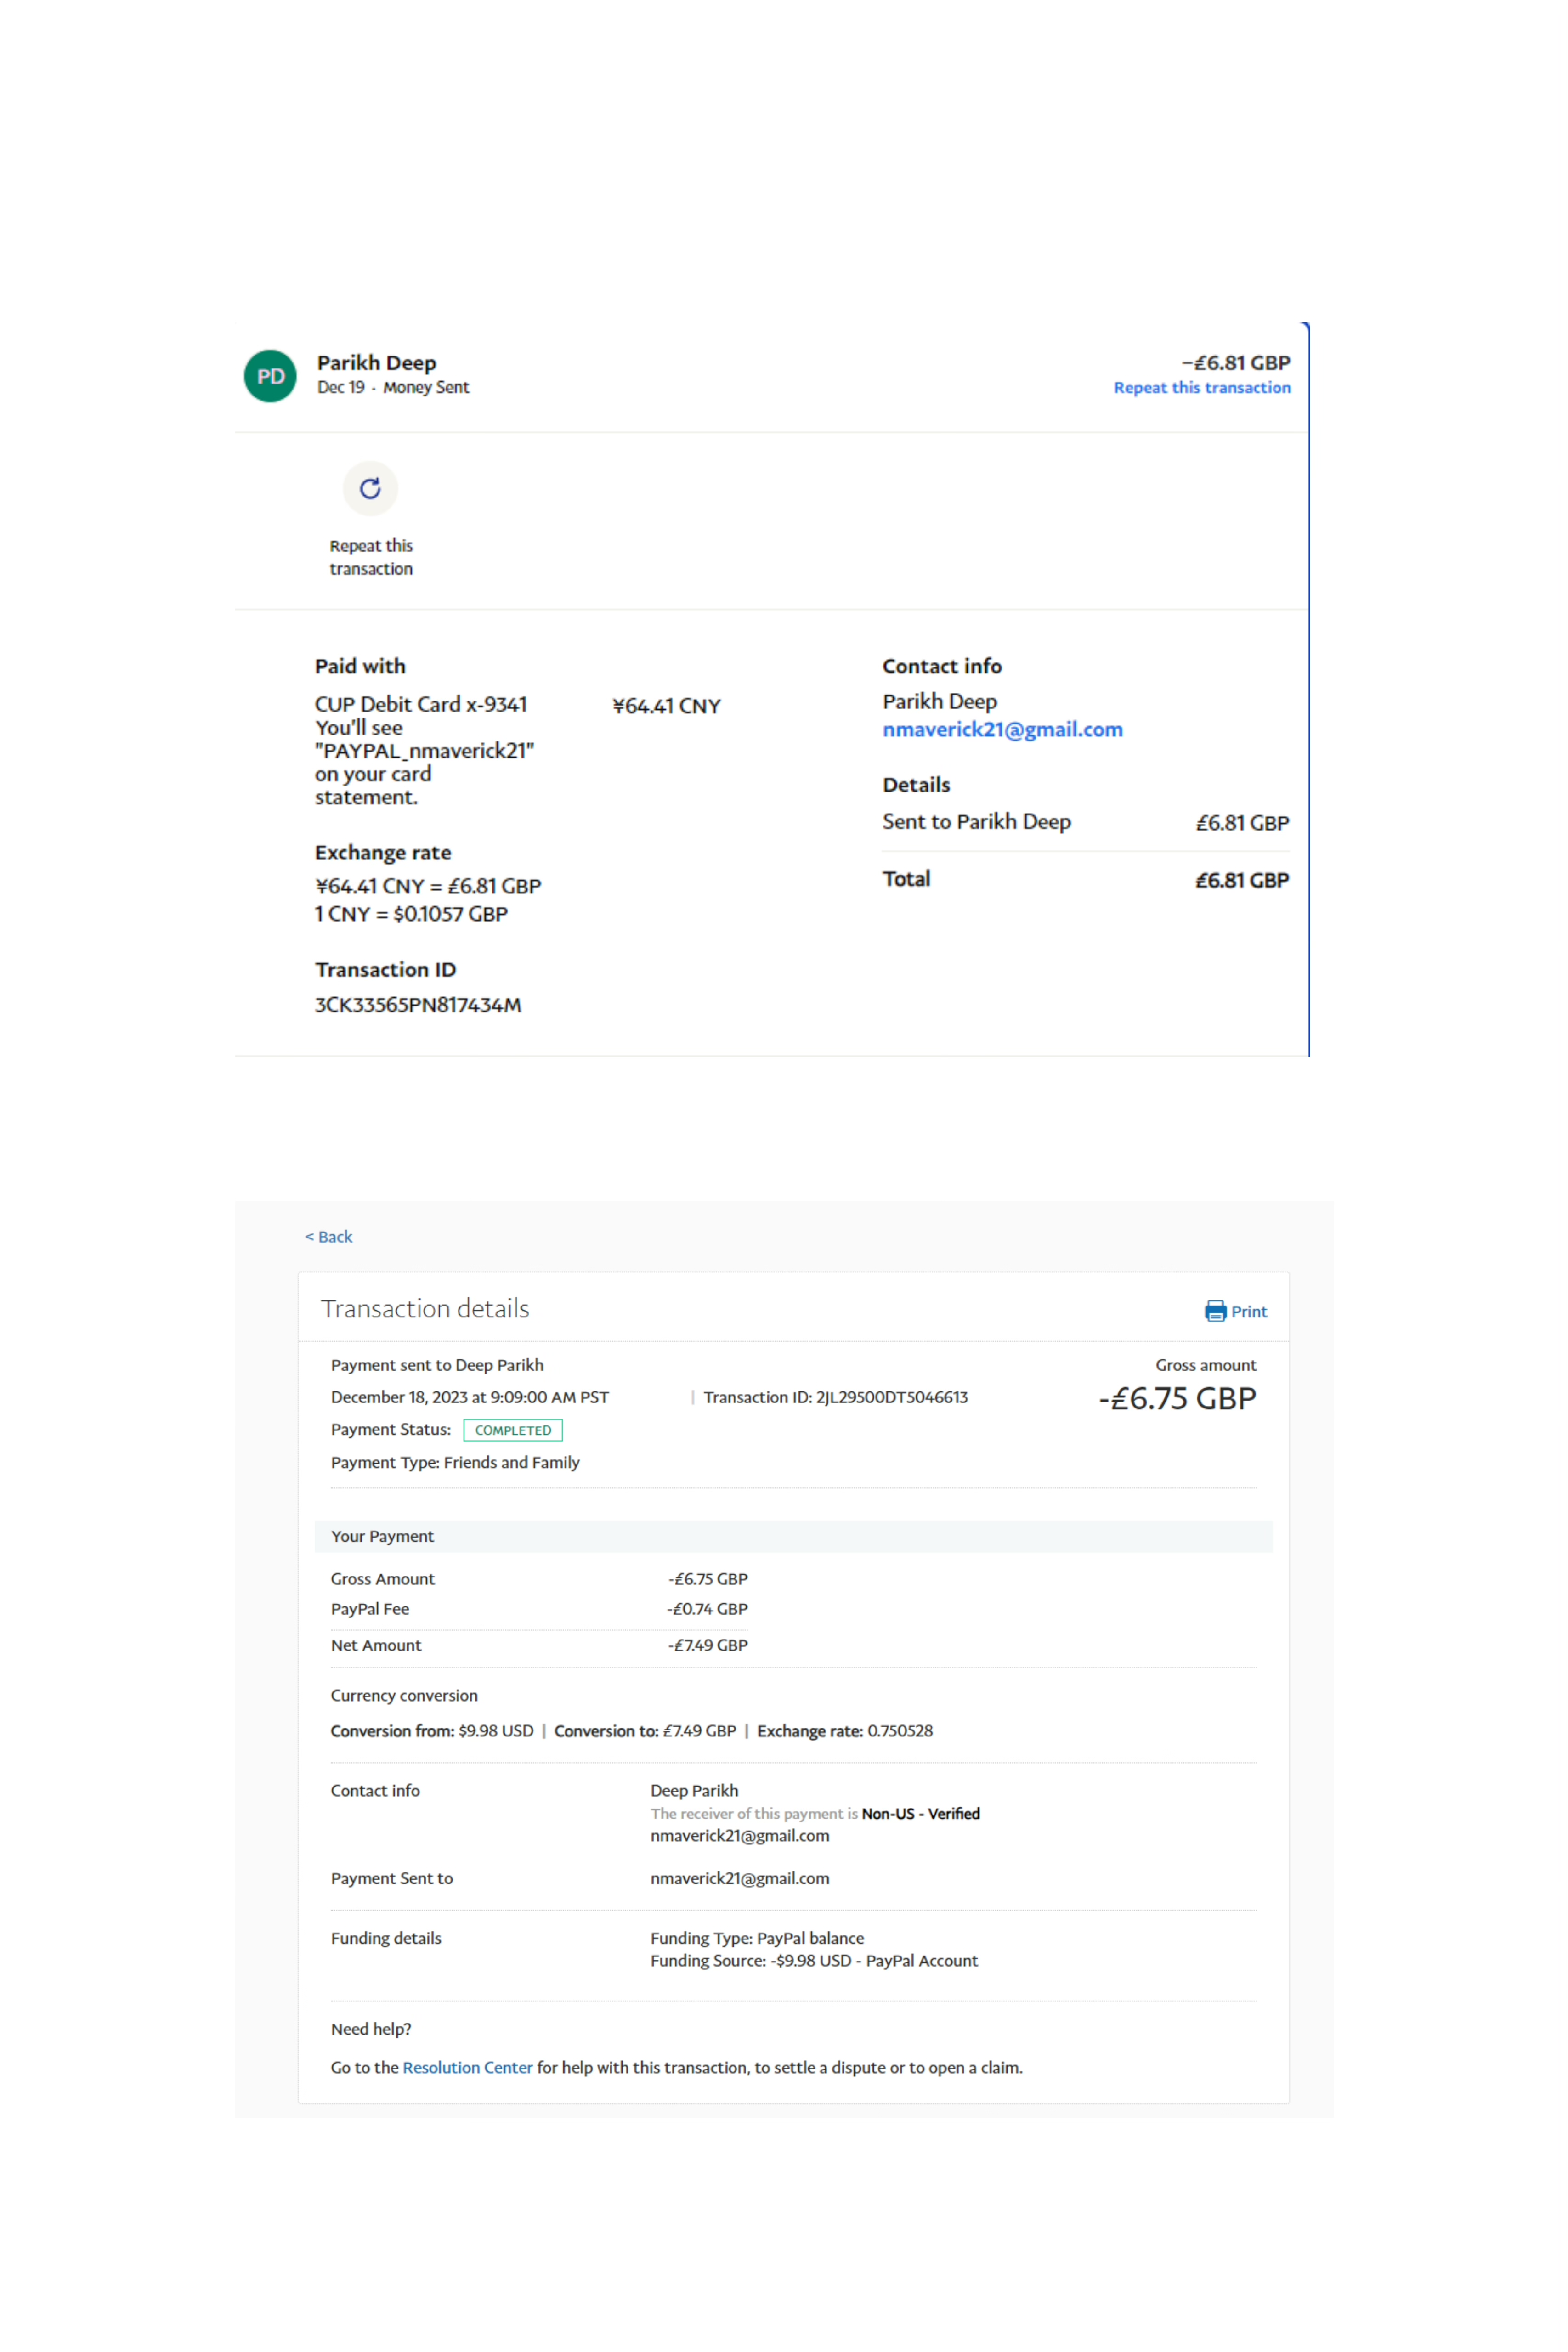Click the green PD avatar circle
Viewport: 1568px width, 2352px height.
tap(270, 376)
